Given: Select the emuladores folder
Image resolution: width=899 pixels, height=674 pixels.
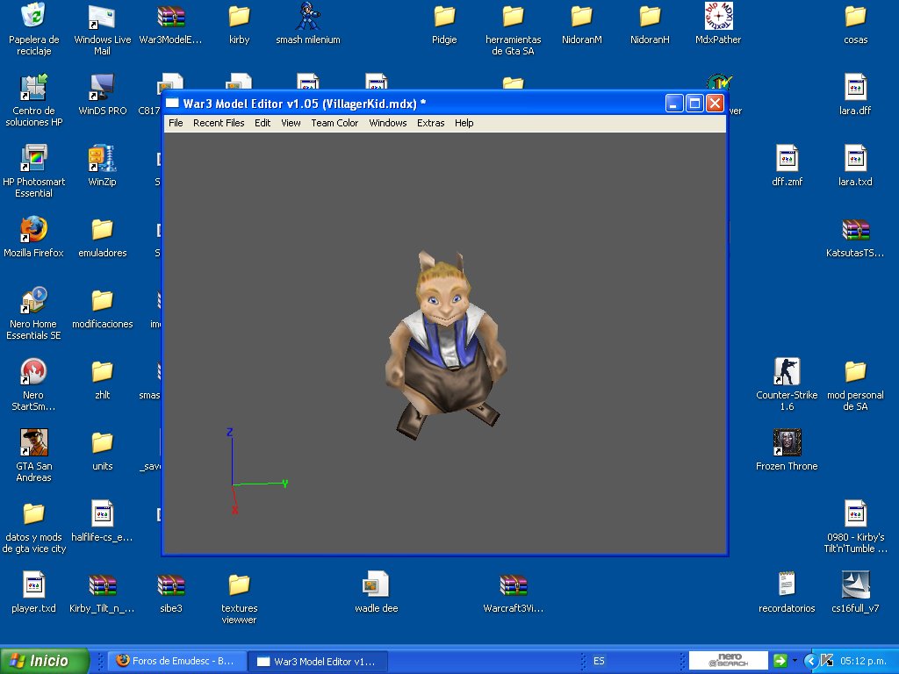Looking at the screenshot, I should (102, 237).
